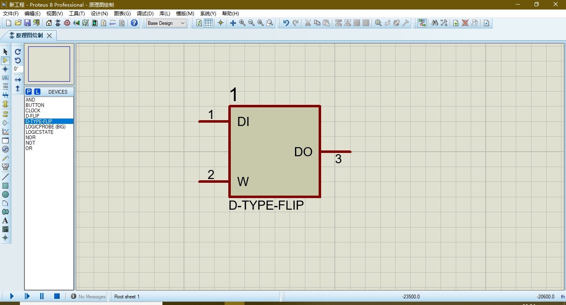Redraw the display with refresh icon
This screenshot has height=305, width=566.
(199, 23)
